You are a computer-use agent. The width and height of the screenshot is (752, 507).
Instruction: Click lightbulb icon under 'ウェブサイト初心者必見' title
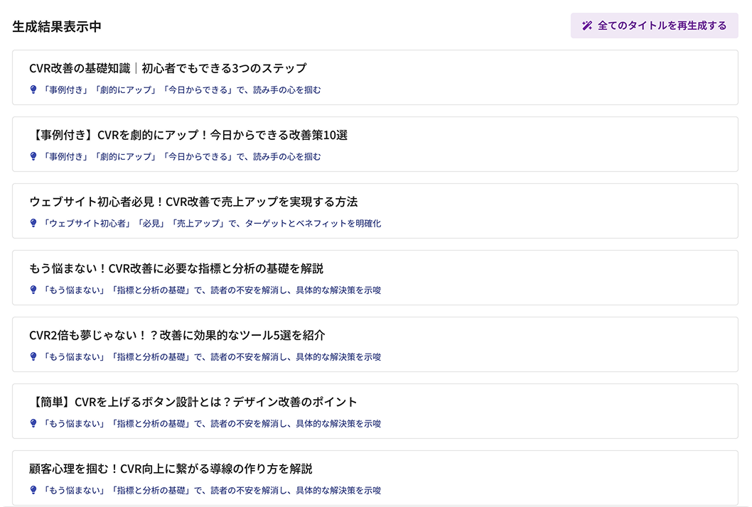pyautogui.click(x=33, y=223)
